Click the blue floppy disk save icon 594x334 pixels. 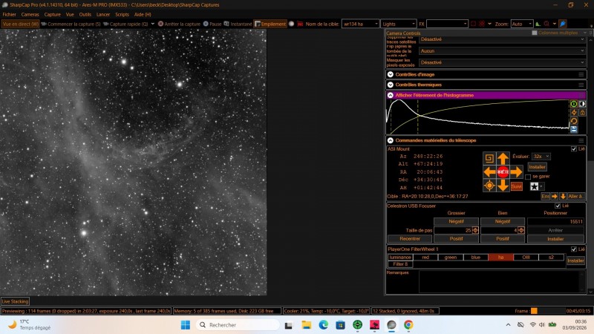point(574,129)
